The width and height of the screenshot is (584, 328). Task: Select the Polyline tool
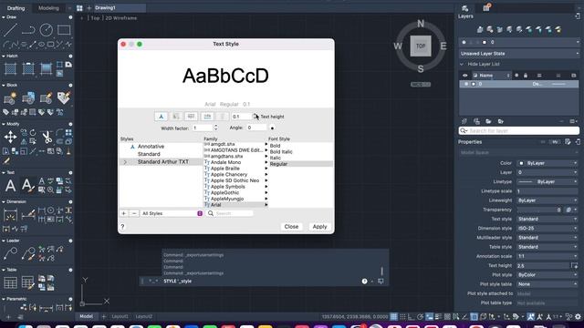point(28,30)
